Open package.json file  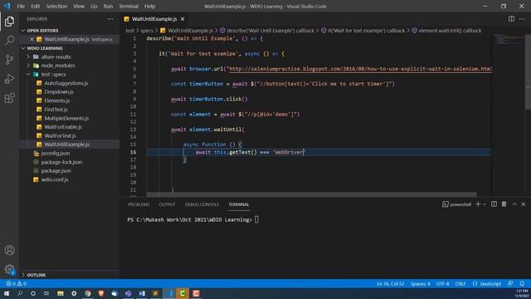pyautogui.click(x=56, y=170)
